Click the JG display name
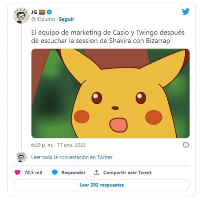The image size is (205, 202). coord(34,12)
